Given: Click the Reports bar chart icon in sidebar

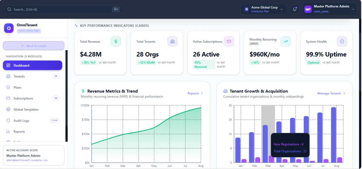Looking at the screenshot, I should click(x=8, y=132).
